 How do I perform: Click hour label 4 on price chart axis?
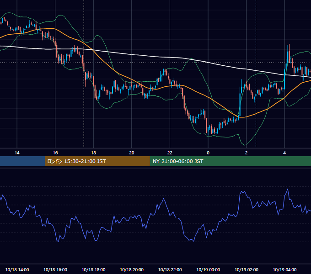point(284,153)
